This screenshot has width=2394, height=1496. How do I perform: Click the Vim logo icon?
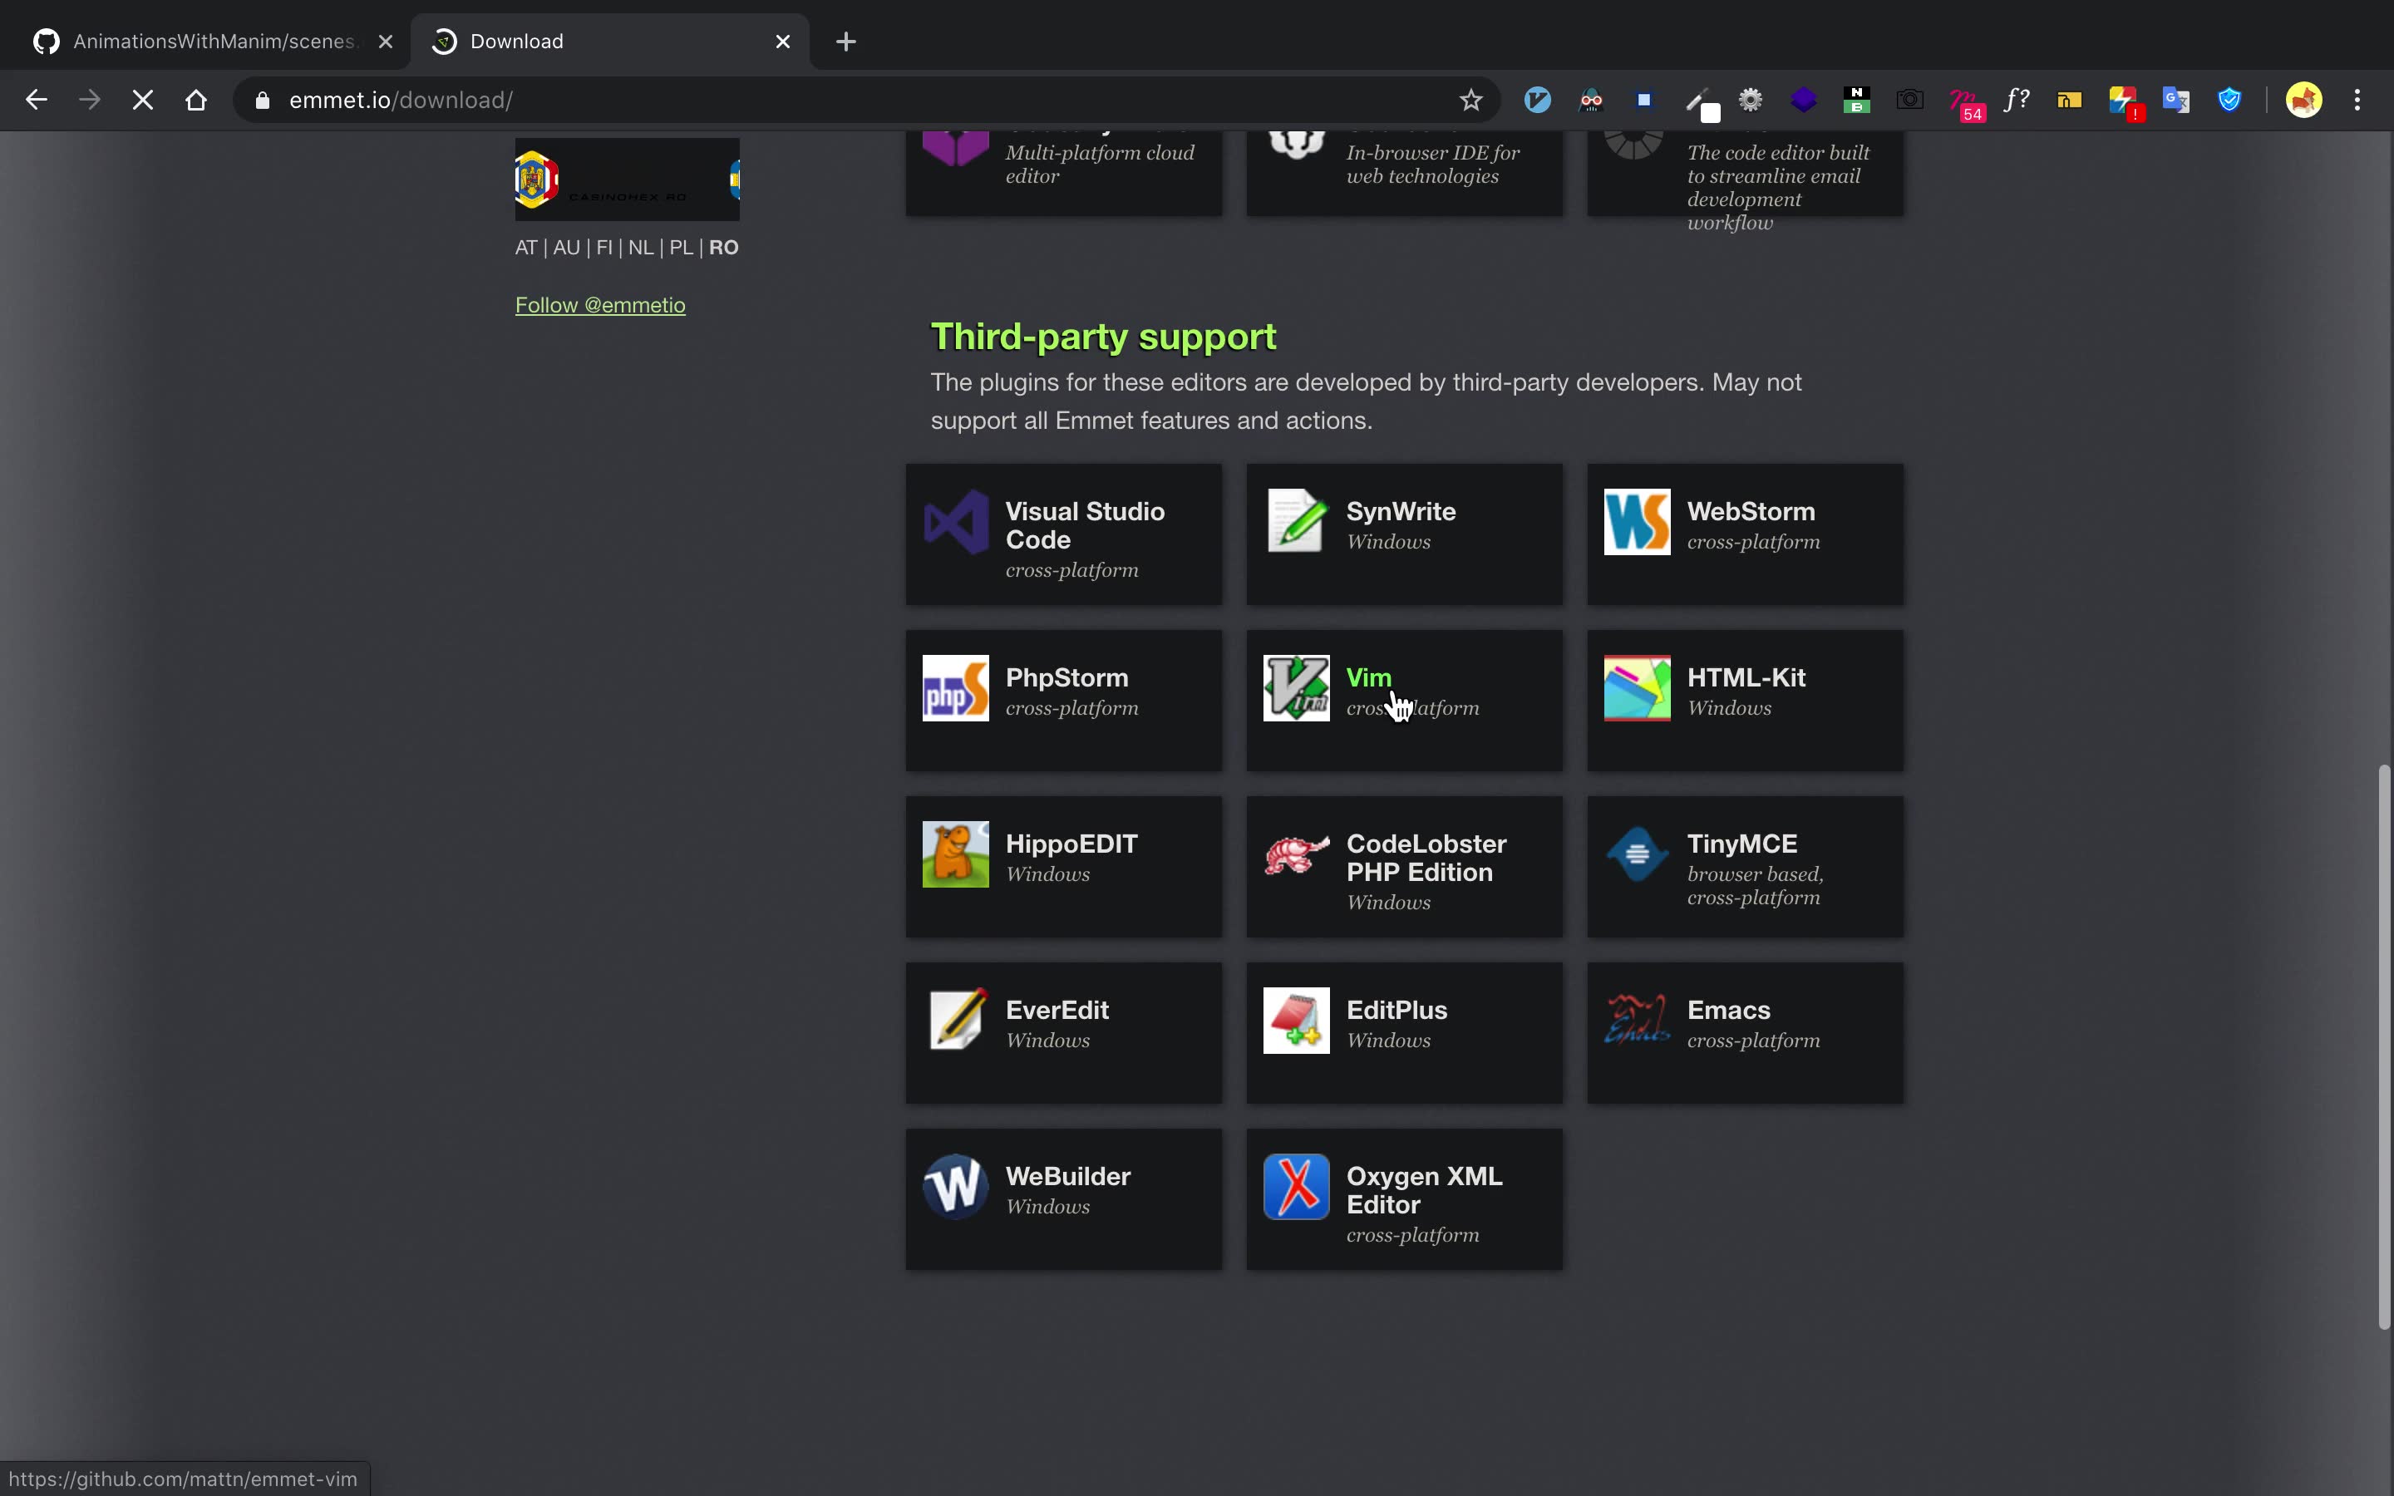(x=1296, y=687)
